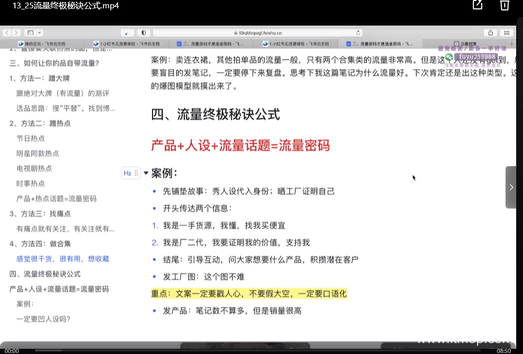Toggle the Safari sidebar button

click(30, 32)
